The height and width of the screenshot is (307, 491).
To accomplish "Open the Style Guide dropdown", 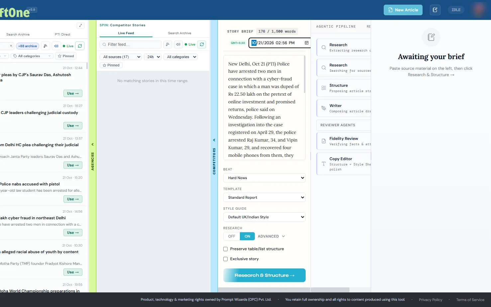I will (264, 217).
